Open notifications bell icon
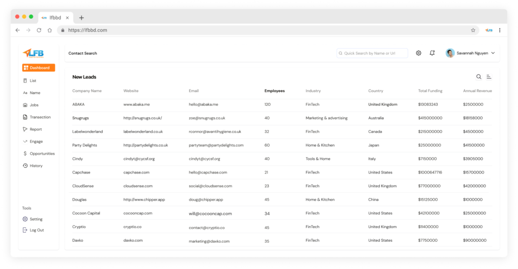518x269 pixels. 432,53
